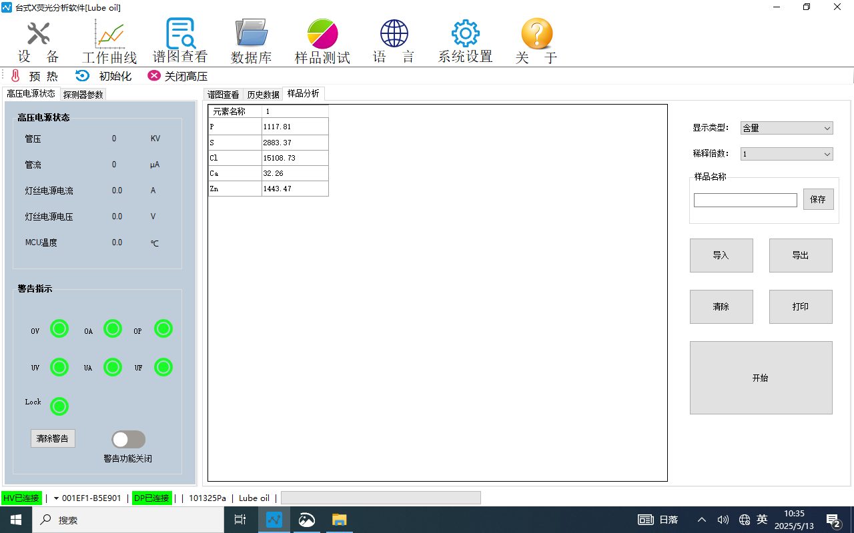Expand the system tray hidden icons chevron

point(702,520)
